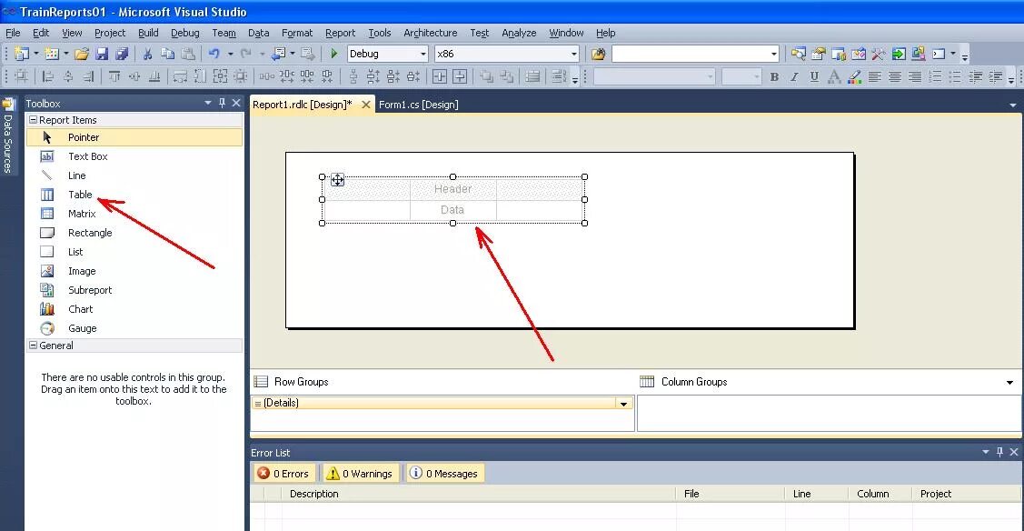
Task: Close the Report1.rdlc tab
Action: point(365,105)
